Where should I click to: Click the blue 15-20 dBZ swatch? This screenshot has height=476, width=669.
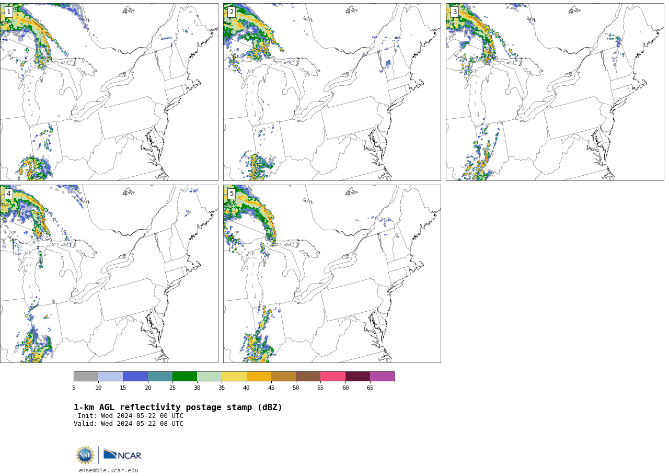(135, 377)
